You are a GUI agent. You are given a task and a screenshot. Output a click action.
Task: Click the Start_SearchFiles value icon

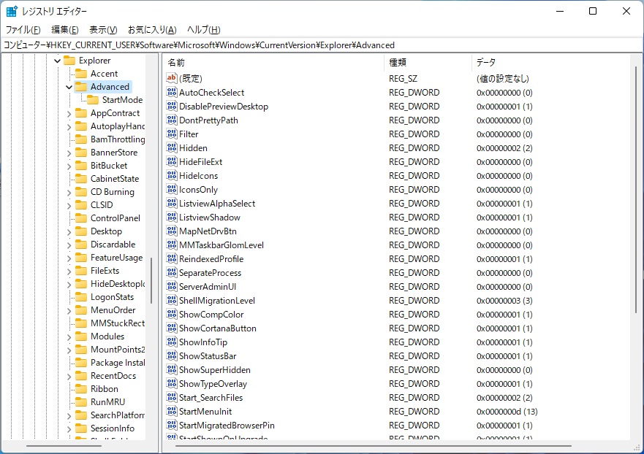tap(172, 397)
